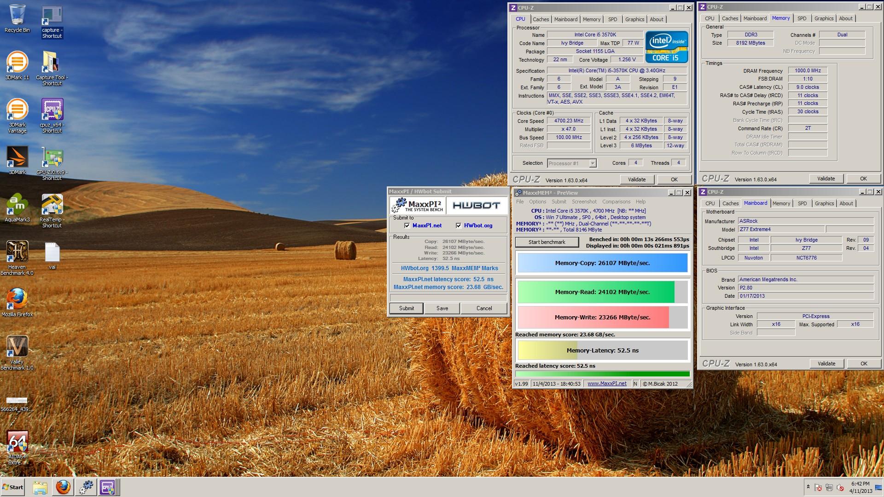Select the MaxxPI gear taskbar icon
The width and height of the screenshot is (884, 497).
(86, 487)
